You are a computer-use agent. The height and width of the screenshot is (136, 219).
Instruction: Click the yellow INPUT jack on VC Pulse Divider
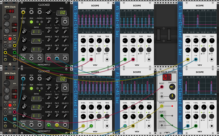[x=162, y=106]
